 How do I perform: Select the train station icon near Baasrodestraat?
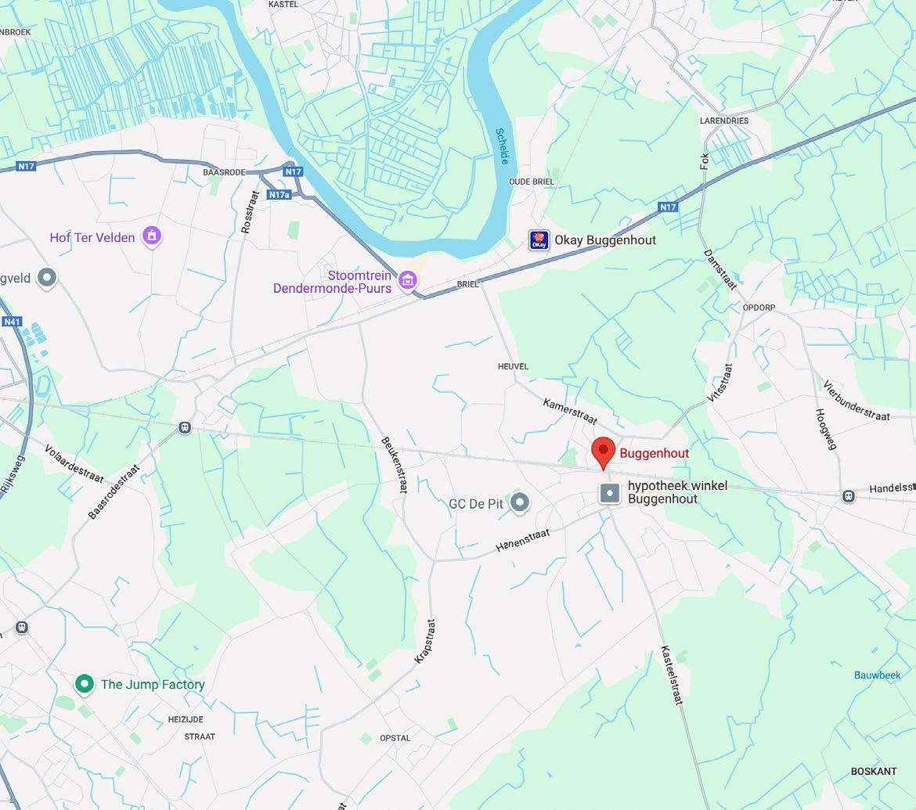click(185, 428)
